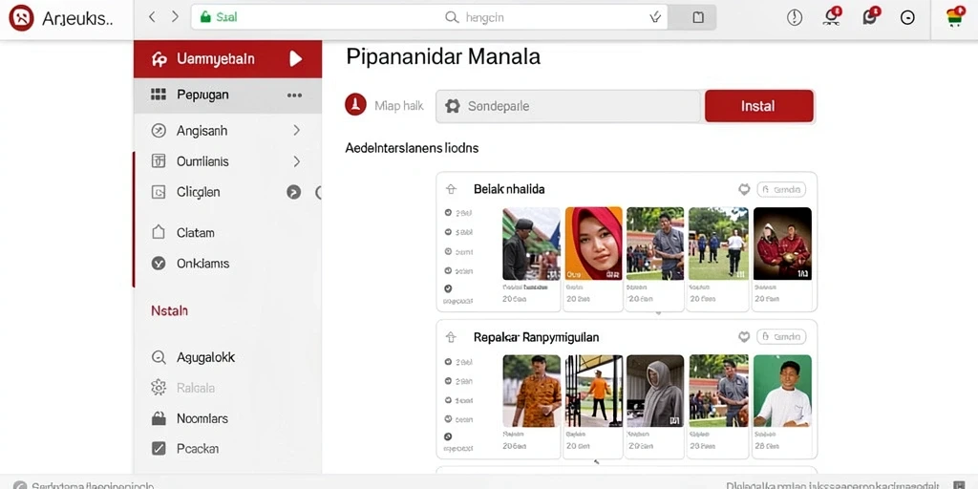The width and height of the screenshot is (978, 489).
Task: Select third radio option in Belak nhalida list
Action: tap(448, 251)
